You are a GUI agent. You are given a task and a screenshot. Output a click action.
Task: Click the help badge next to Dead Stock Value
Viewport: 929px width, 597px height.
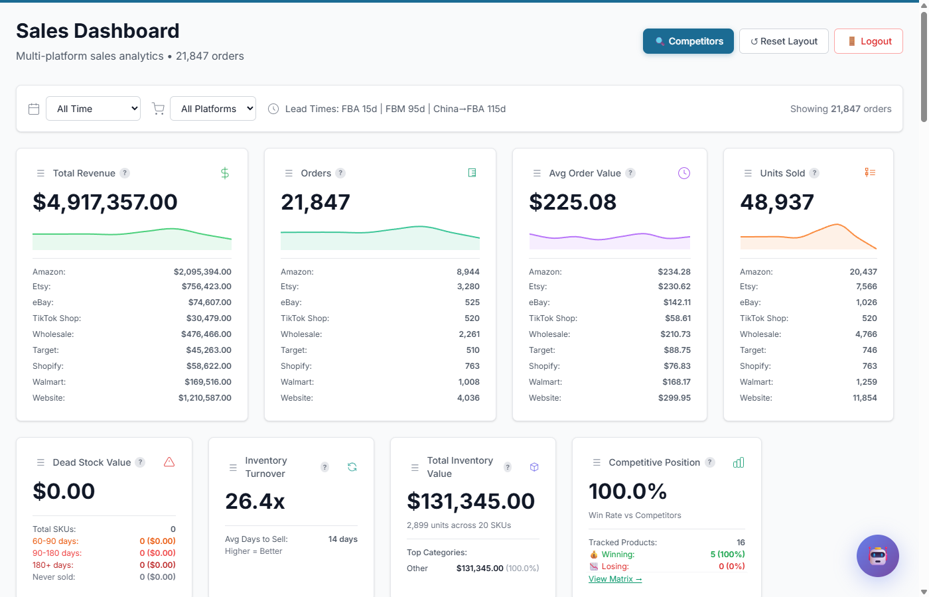click(x=140, y=462)
